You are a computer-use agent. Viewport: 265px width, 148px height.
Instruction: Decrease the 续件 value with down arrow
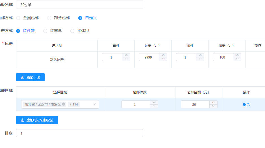200,59
